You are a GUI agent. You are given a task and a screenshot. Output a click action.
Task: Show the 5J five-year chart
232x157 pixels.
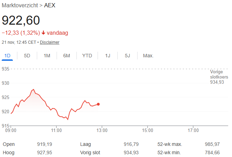(x=127, y=56)
